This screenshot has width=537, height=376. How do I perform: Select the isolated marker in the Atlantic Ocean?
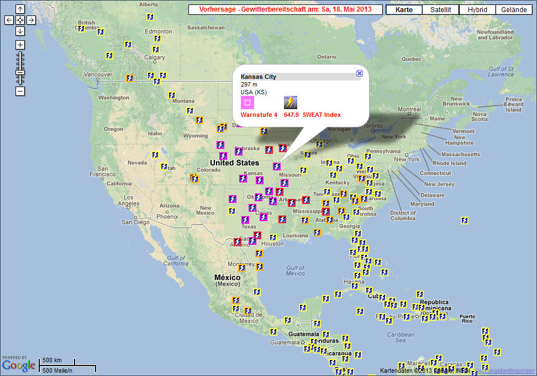coord(465,221)
